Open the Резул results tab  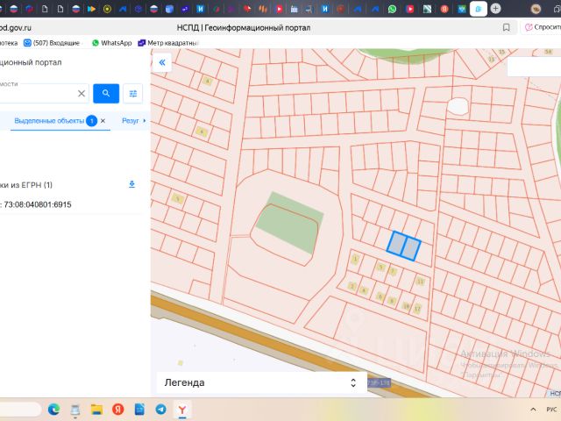click(x=131, y=121)
